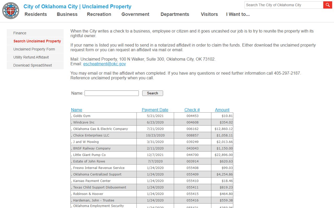
Task: Click check number 055415
Action: pyautogui.click(x=193, y=194)
